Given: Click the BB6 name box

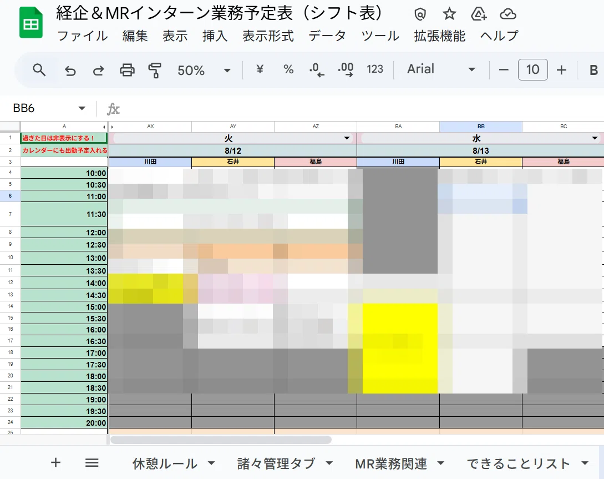Looking at the screenshot, I should [49, 108].
